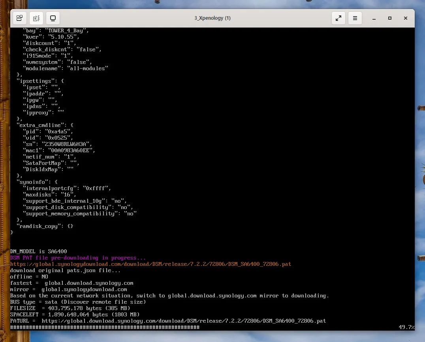The width and height of the screenshot is (425, 342).
Task: Minimize the Xpenology VM window
Action: 374,18
